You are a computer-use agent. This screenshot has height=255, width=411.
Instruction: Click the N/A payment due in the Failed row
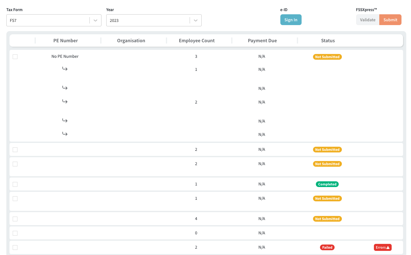coord(262,247)
